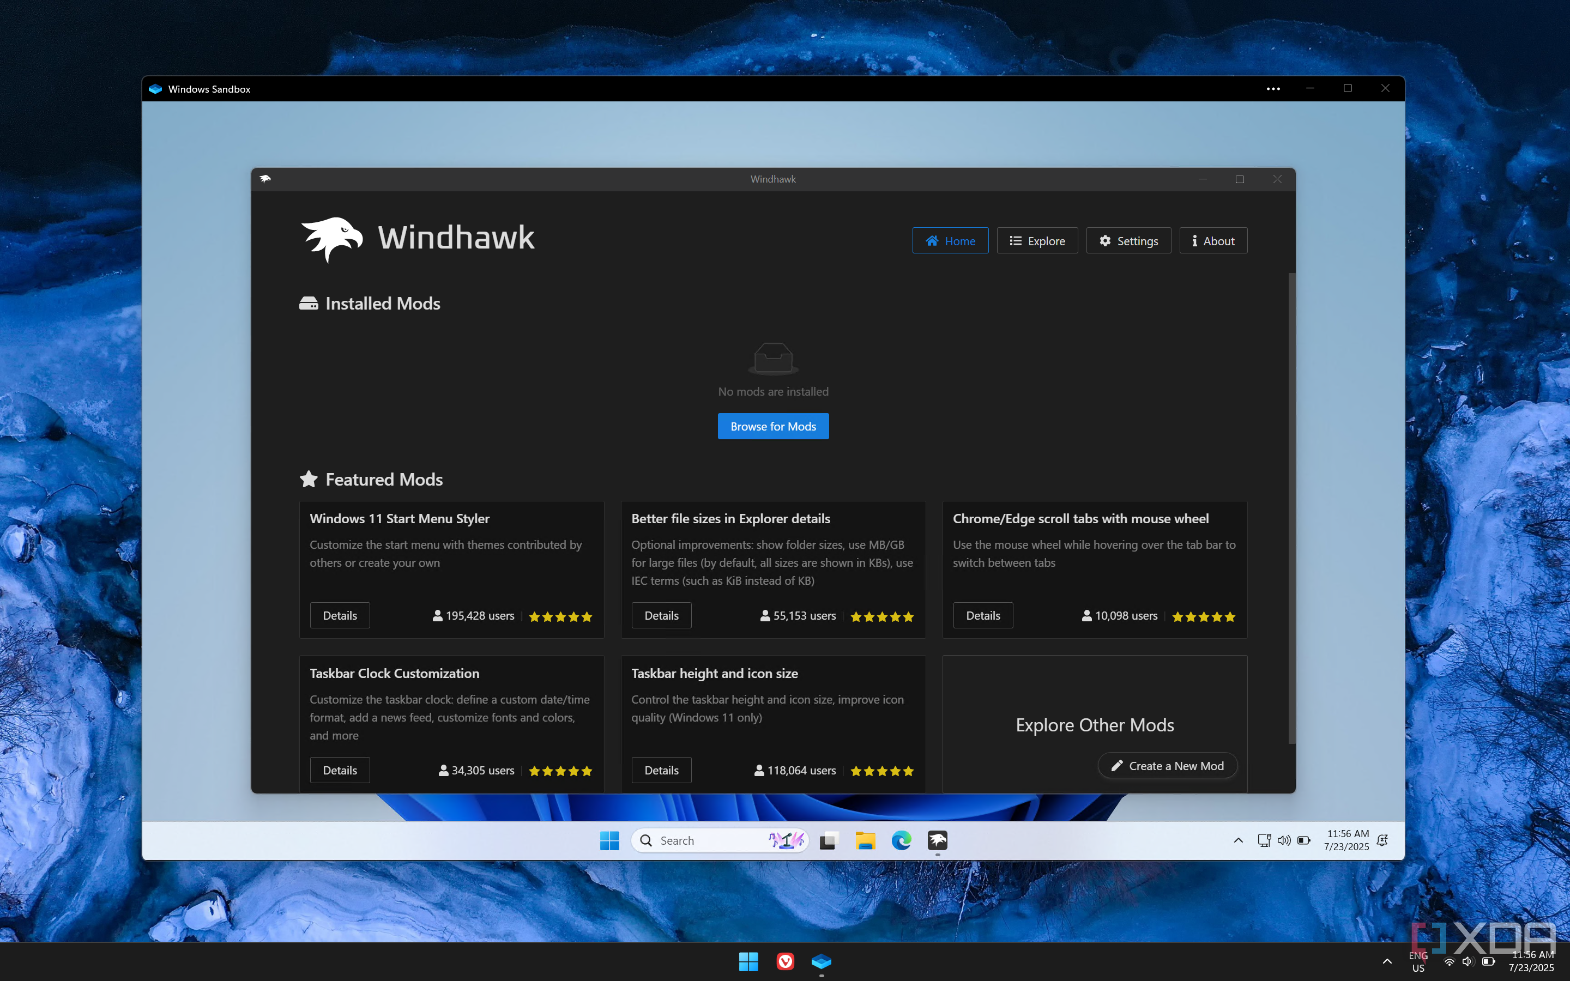Click the 10,098 users count
This screenshot has width=1570, height=981.
1120,616
